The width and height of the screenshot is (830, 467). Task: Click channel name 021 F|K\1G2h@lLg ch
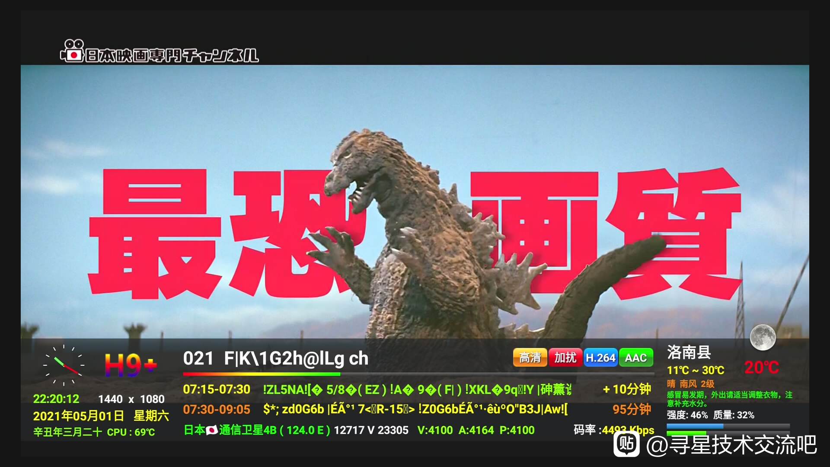(x=275, y=358)
